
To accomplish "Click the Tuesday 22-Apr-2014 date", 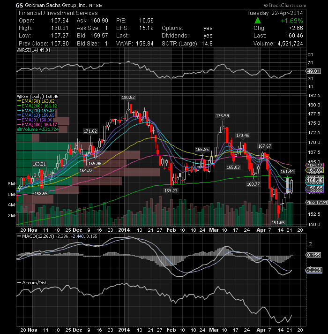I will point(275,13).
